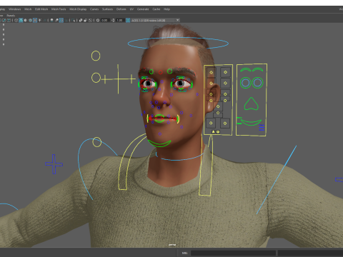343x257 pixels.
Task: Select the yellow circle attached to the crossbar
Action: click(96, 78)
